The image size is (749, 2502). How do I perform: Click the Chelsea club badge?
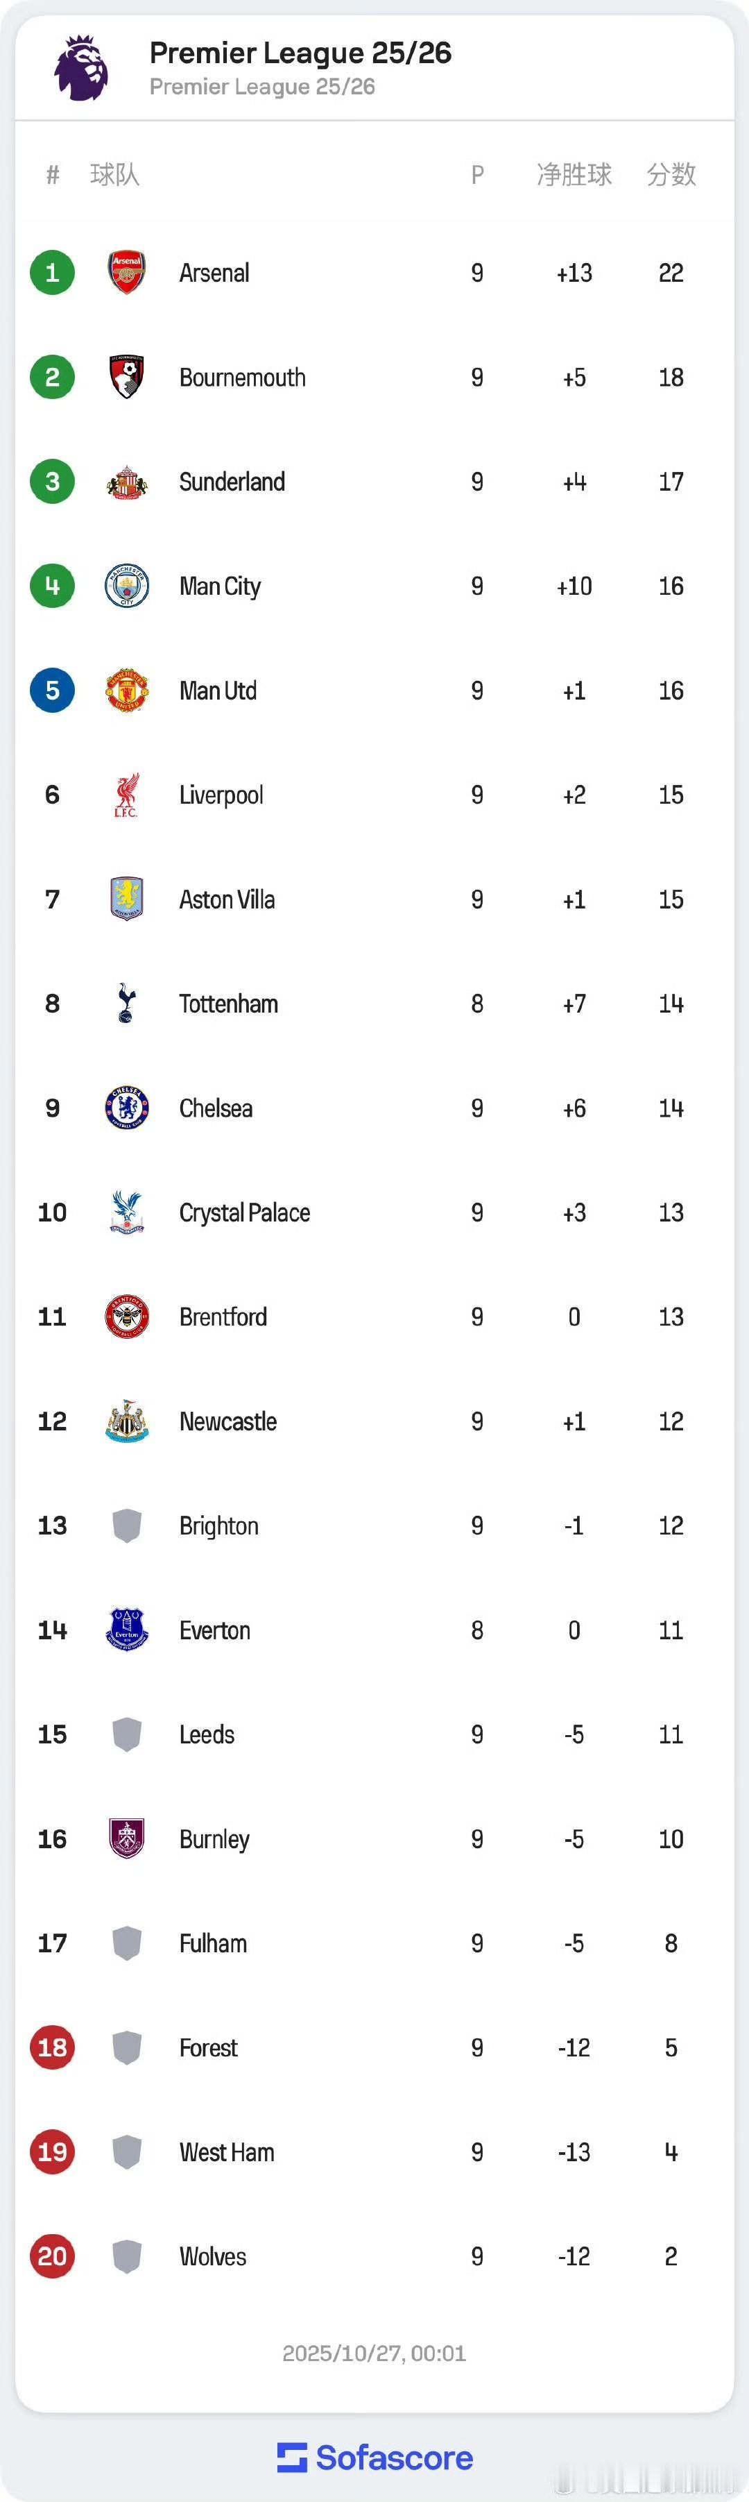[x=126, y=1108]
